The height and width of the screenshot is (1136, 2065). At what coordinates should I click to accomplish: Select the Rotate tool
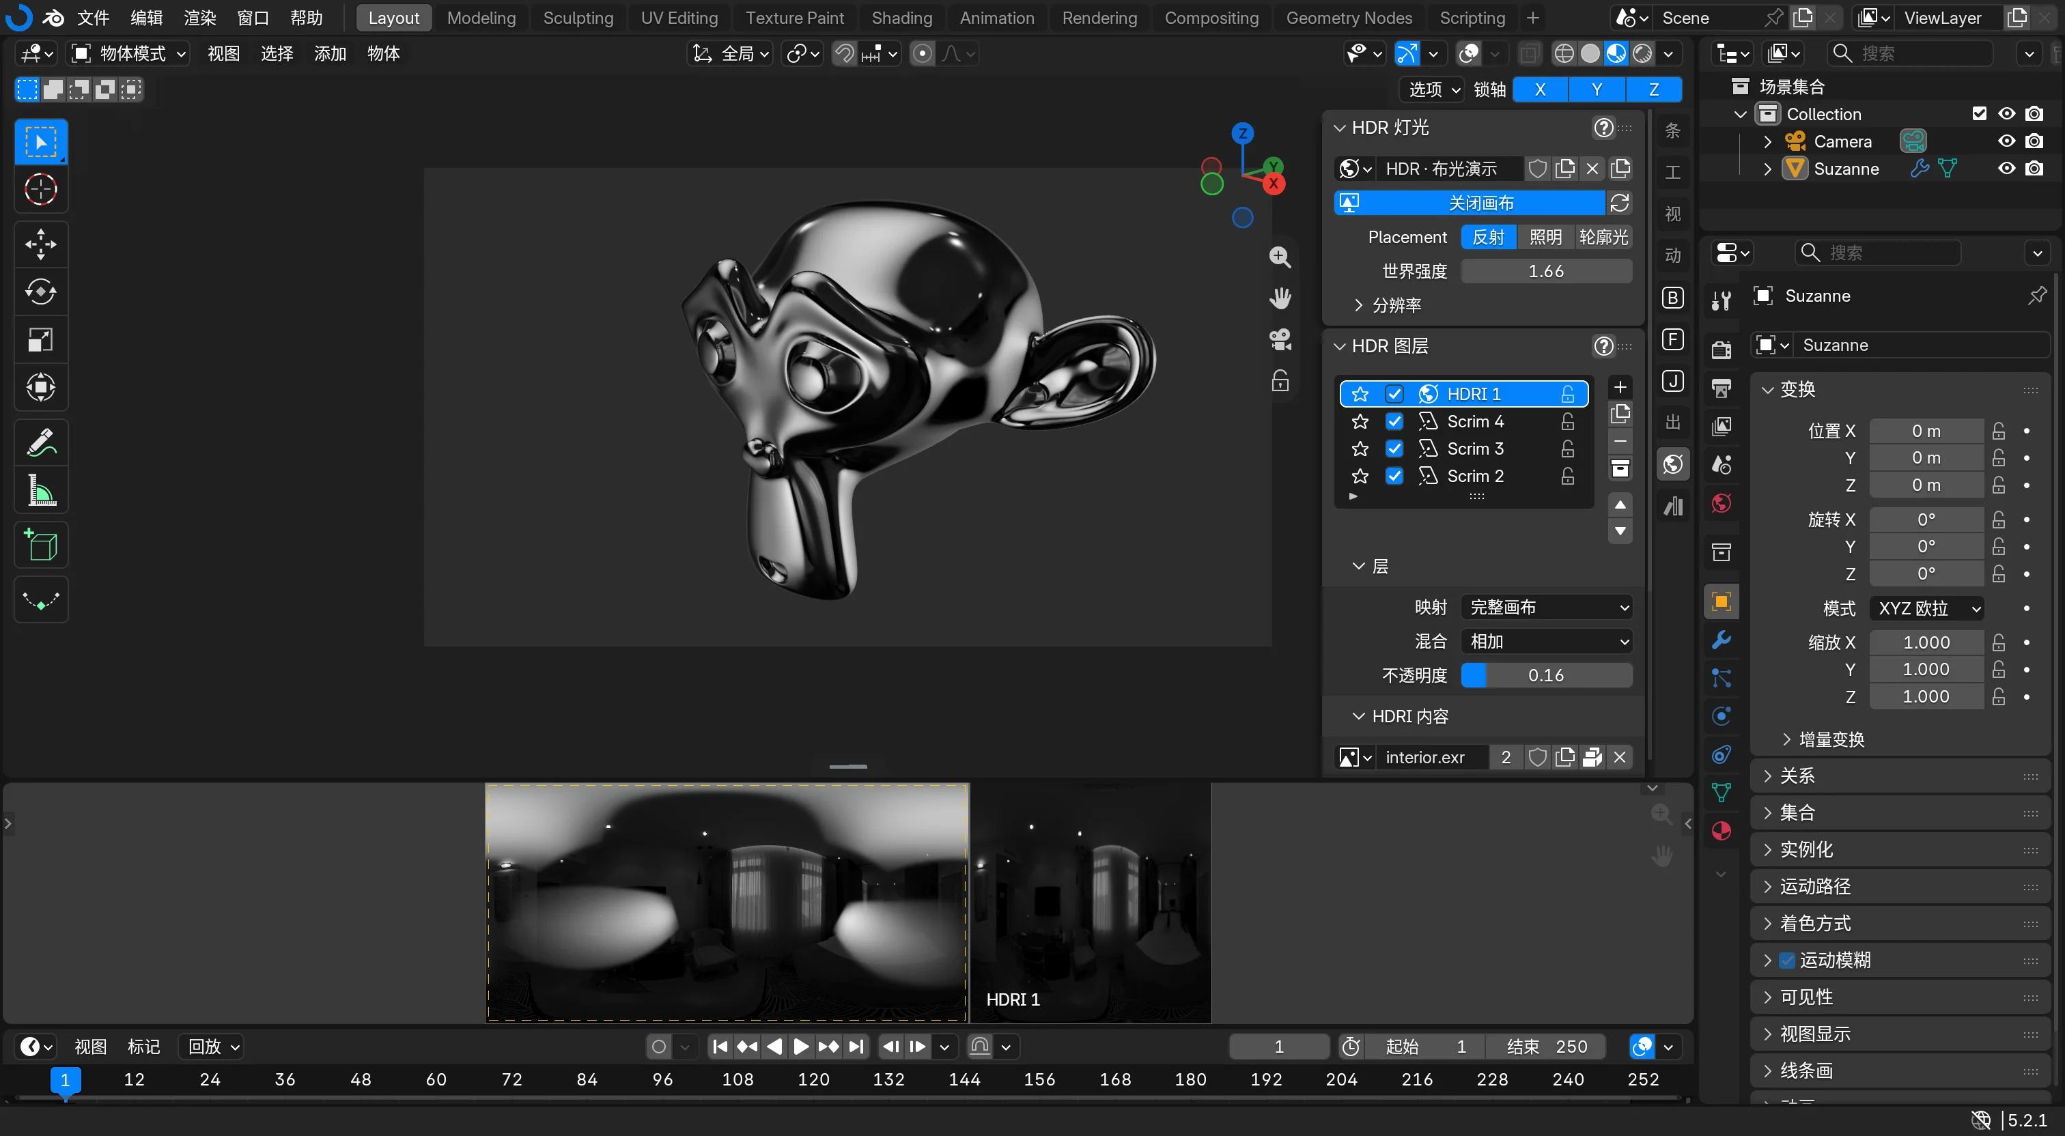41,292
